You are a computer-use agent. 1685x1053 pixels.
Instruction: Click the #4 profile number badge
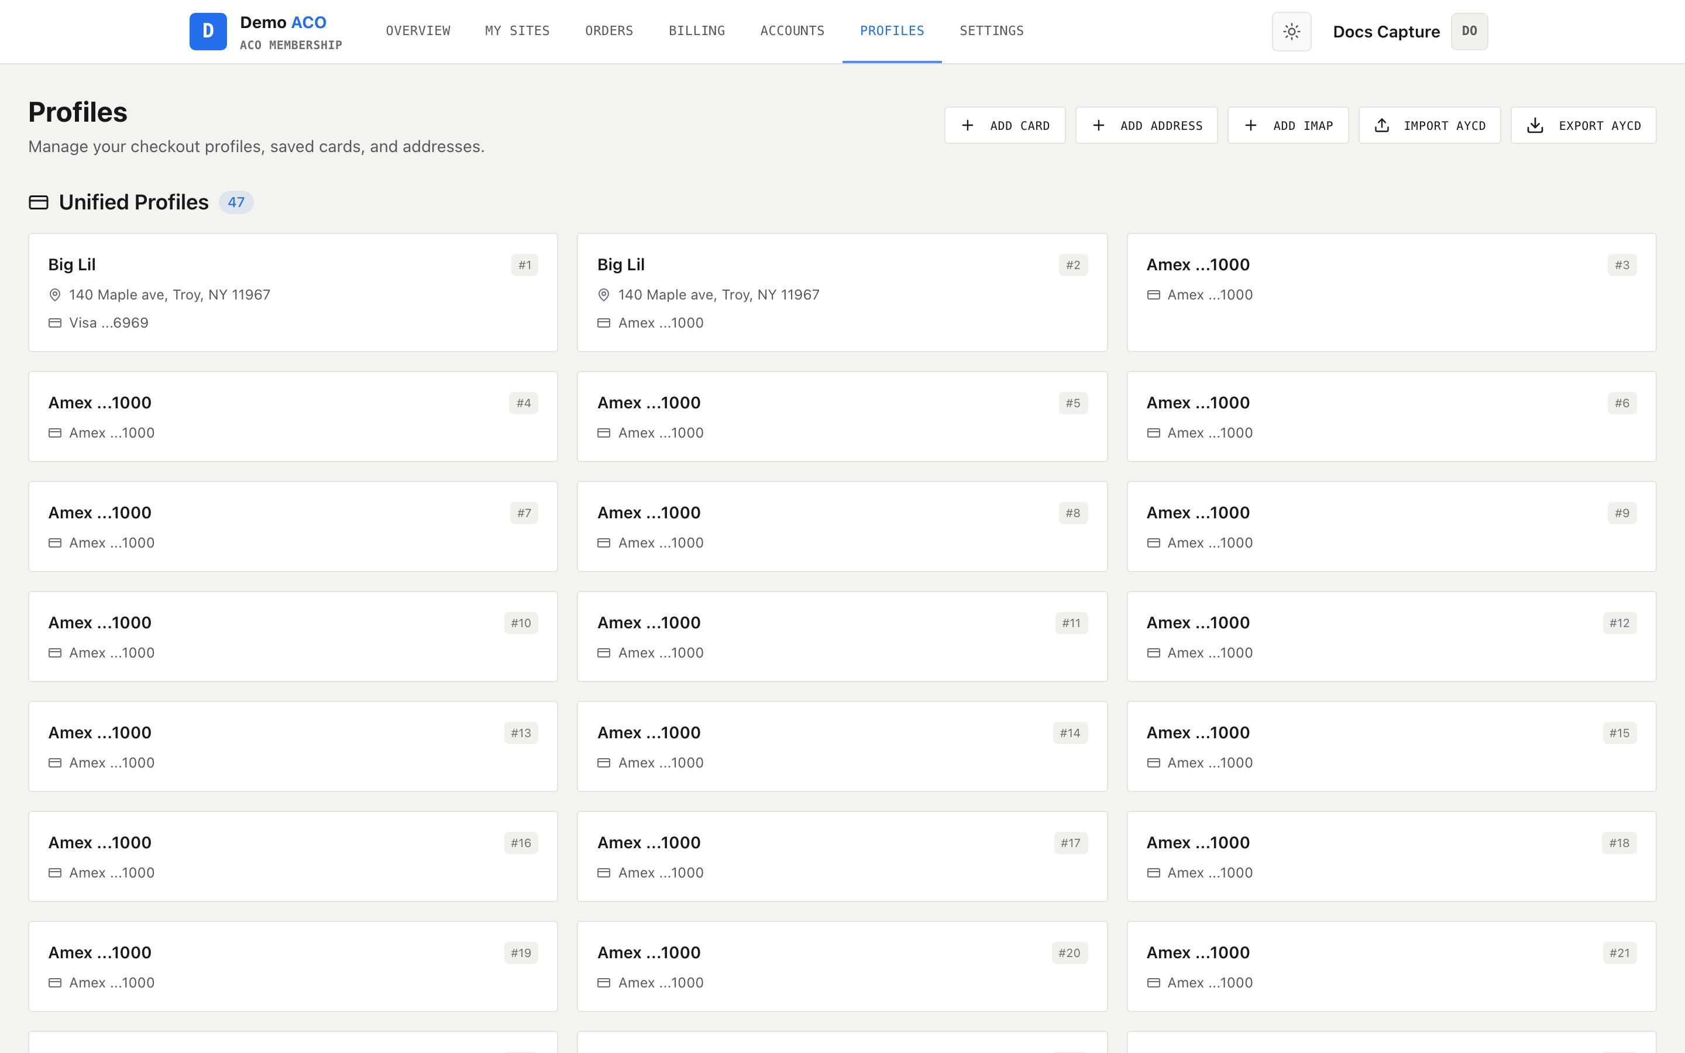point(524,403)
